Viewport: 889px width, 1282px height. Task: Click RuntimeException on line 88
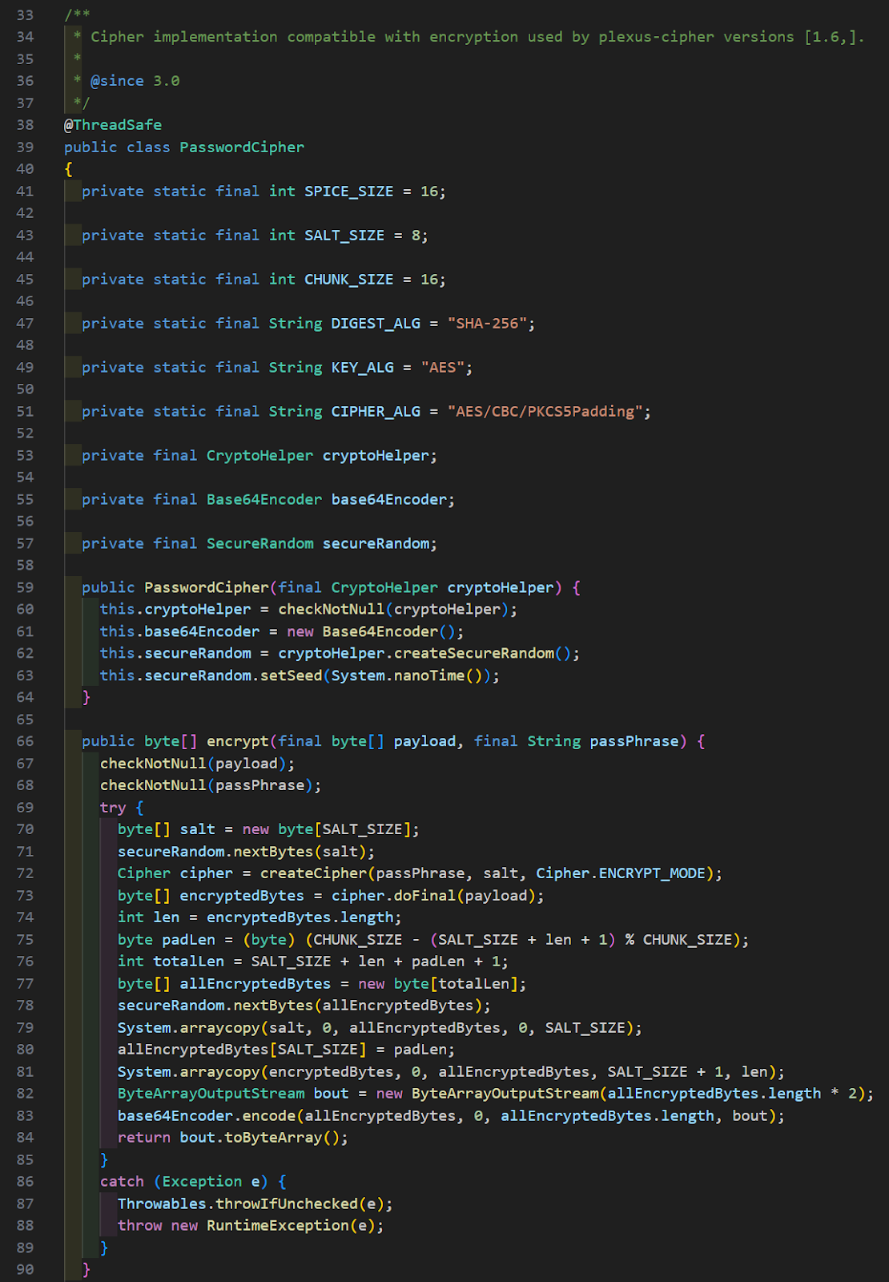pyautogui.click(x=278, y=1227)
